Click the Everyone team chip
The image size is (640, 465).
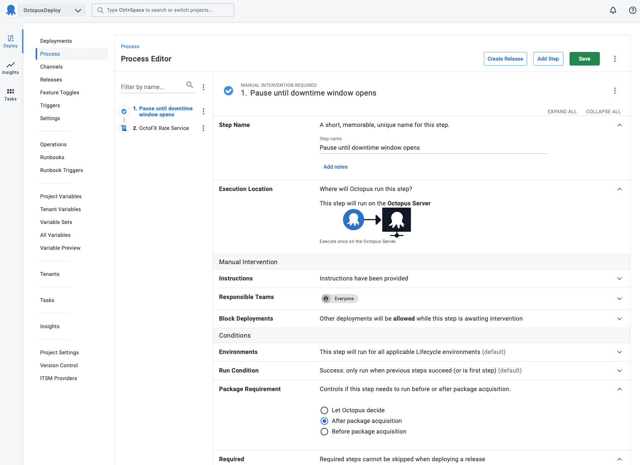click(x=340, y=299)
